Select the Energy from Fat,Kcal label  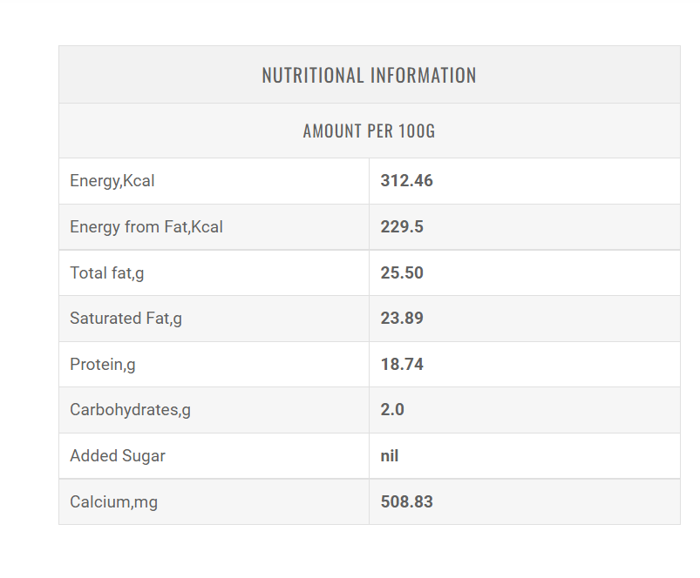[146, 227]
